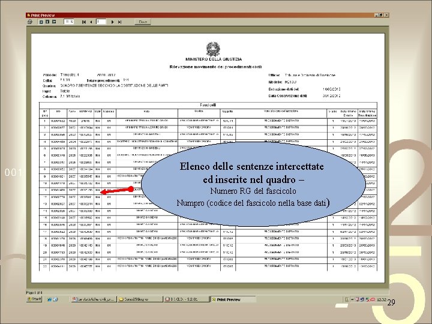This screenshot has height=324, width=432.
Task: Click the system tray clock
Action: [382, 299]
